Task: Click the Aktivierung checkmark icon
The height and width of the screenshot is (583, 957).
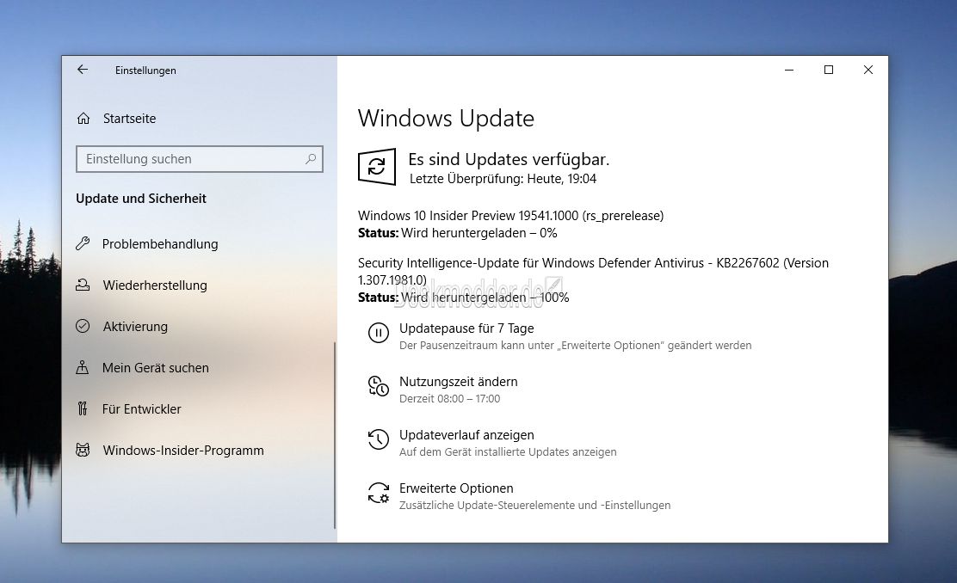Action: tap(83, 326)
